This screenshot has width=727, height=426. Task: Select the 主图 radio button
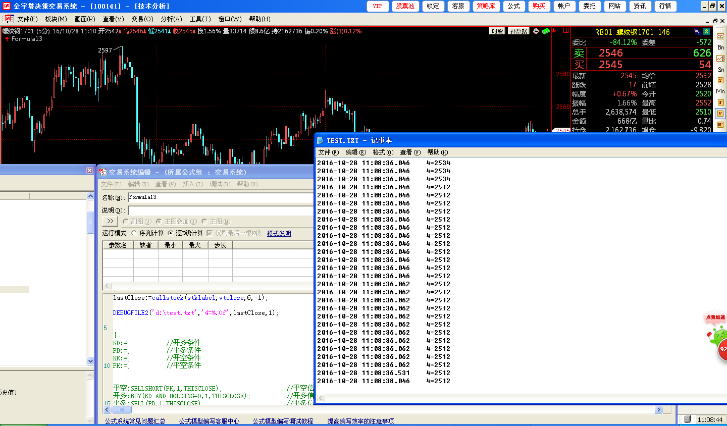point(204,221)
